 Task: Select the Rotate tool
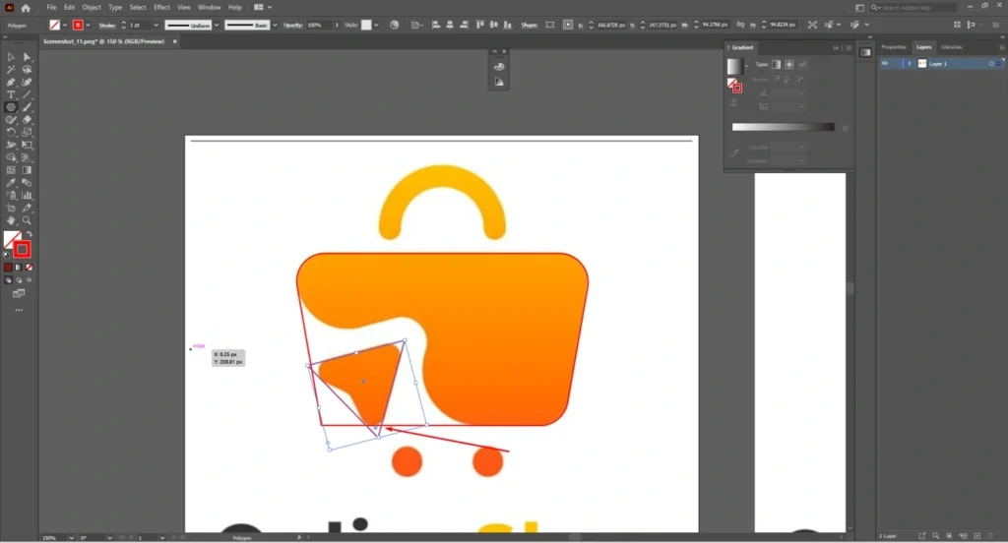(x=11, y=133)
